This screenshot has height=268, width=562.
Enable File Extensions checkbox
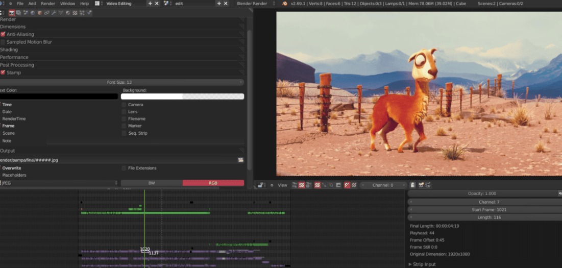click(x=124, y=168)
